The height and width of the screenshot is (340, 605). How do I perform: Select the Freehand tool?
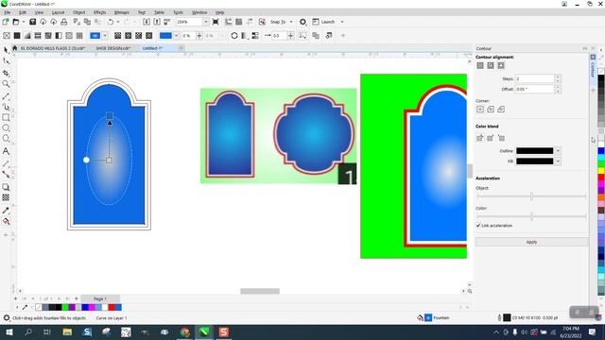(6, 96)
